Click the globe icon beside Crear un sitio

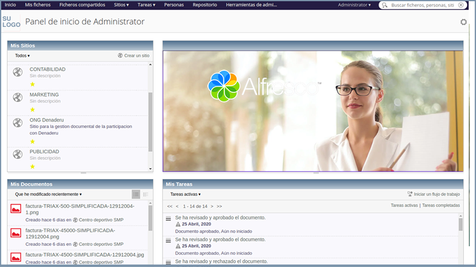[120, 56]
